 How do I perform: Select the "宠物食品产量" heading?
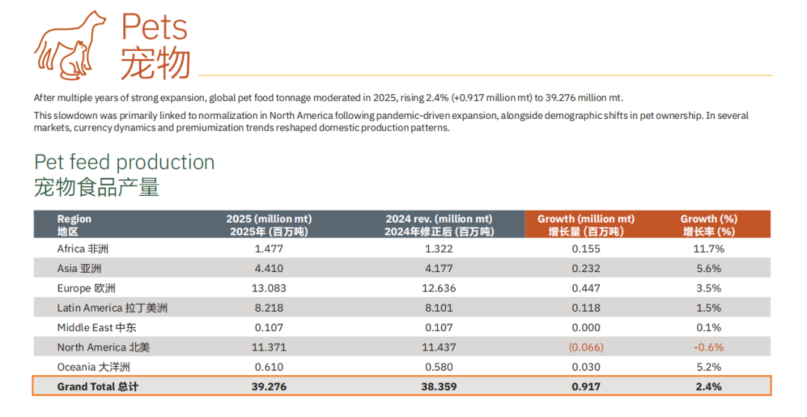point(96,188)
